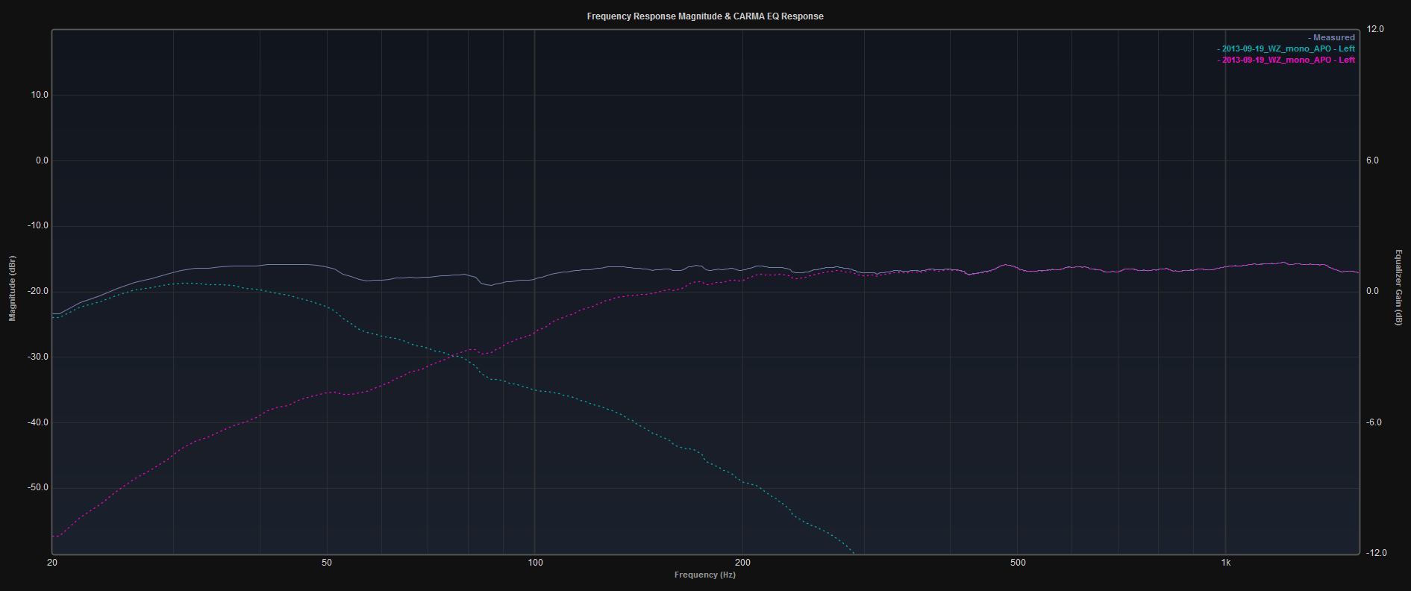Click the -12.0 tick on equalizer gain axis

pyautogui.click(x=1376, y=553)
